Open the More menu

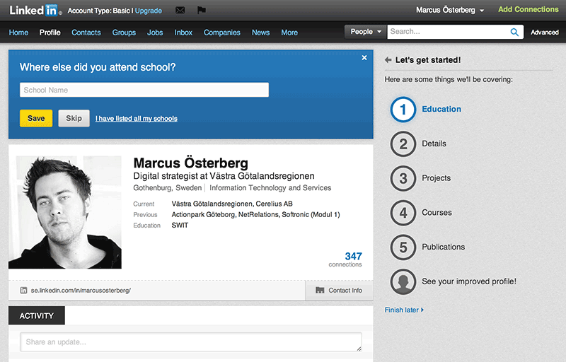pyautogui.click(x=289, y=33)
